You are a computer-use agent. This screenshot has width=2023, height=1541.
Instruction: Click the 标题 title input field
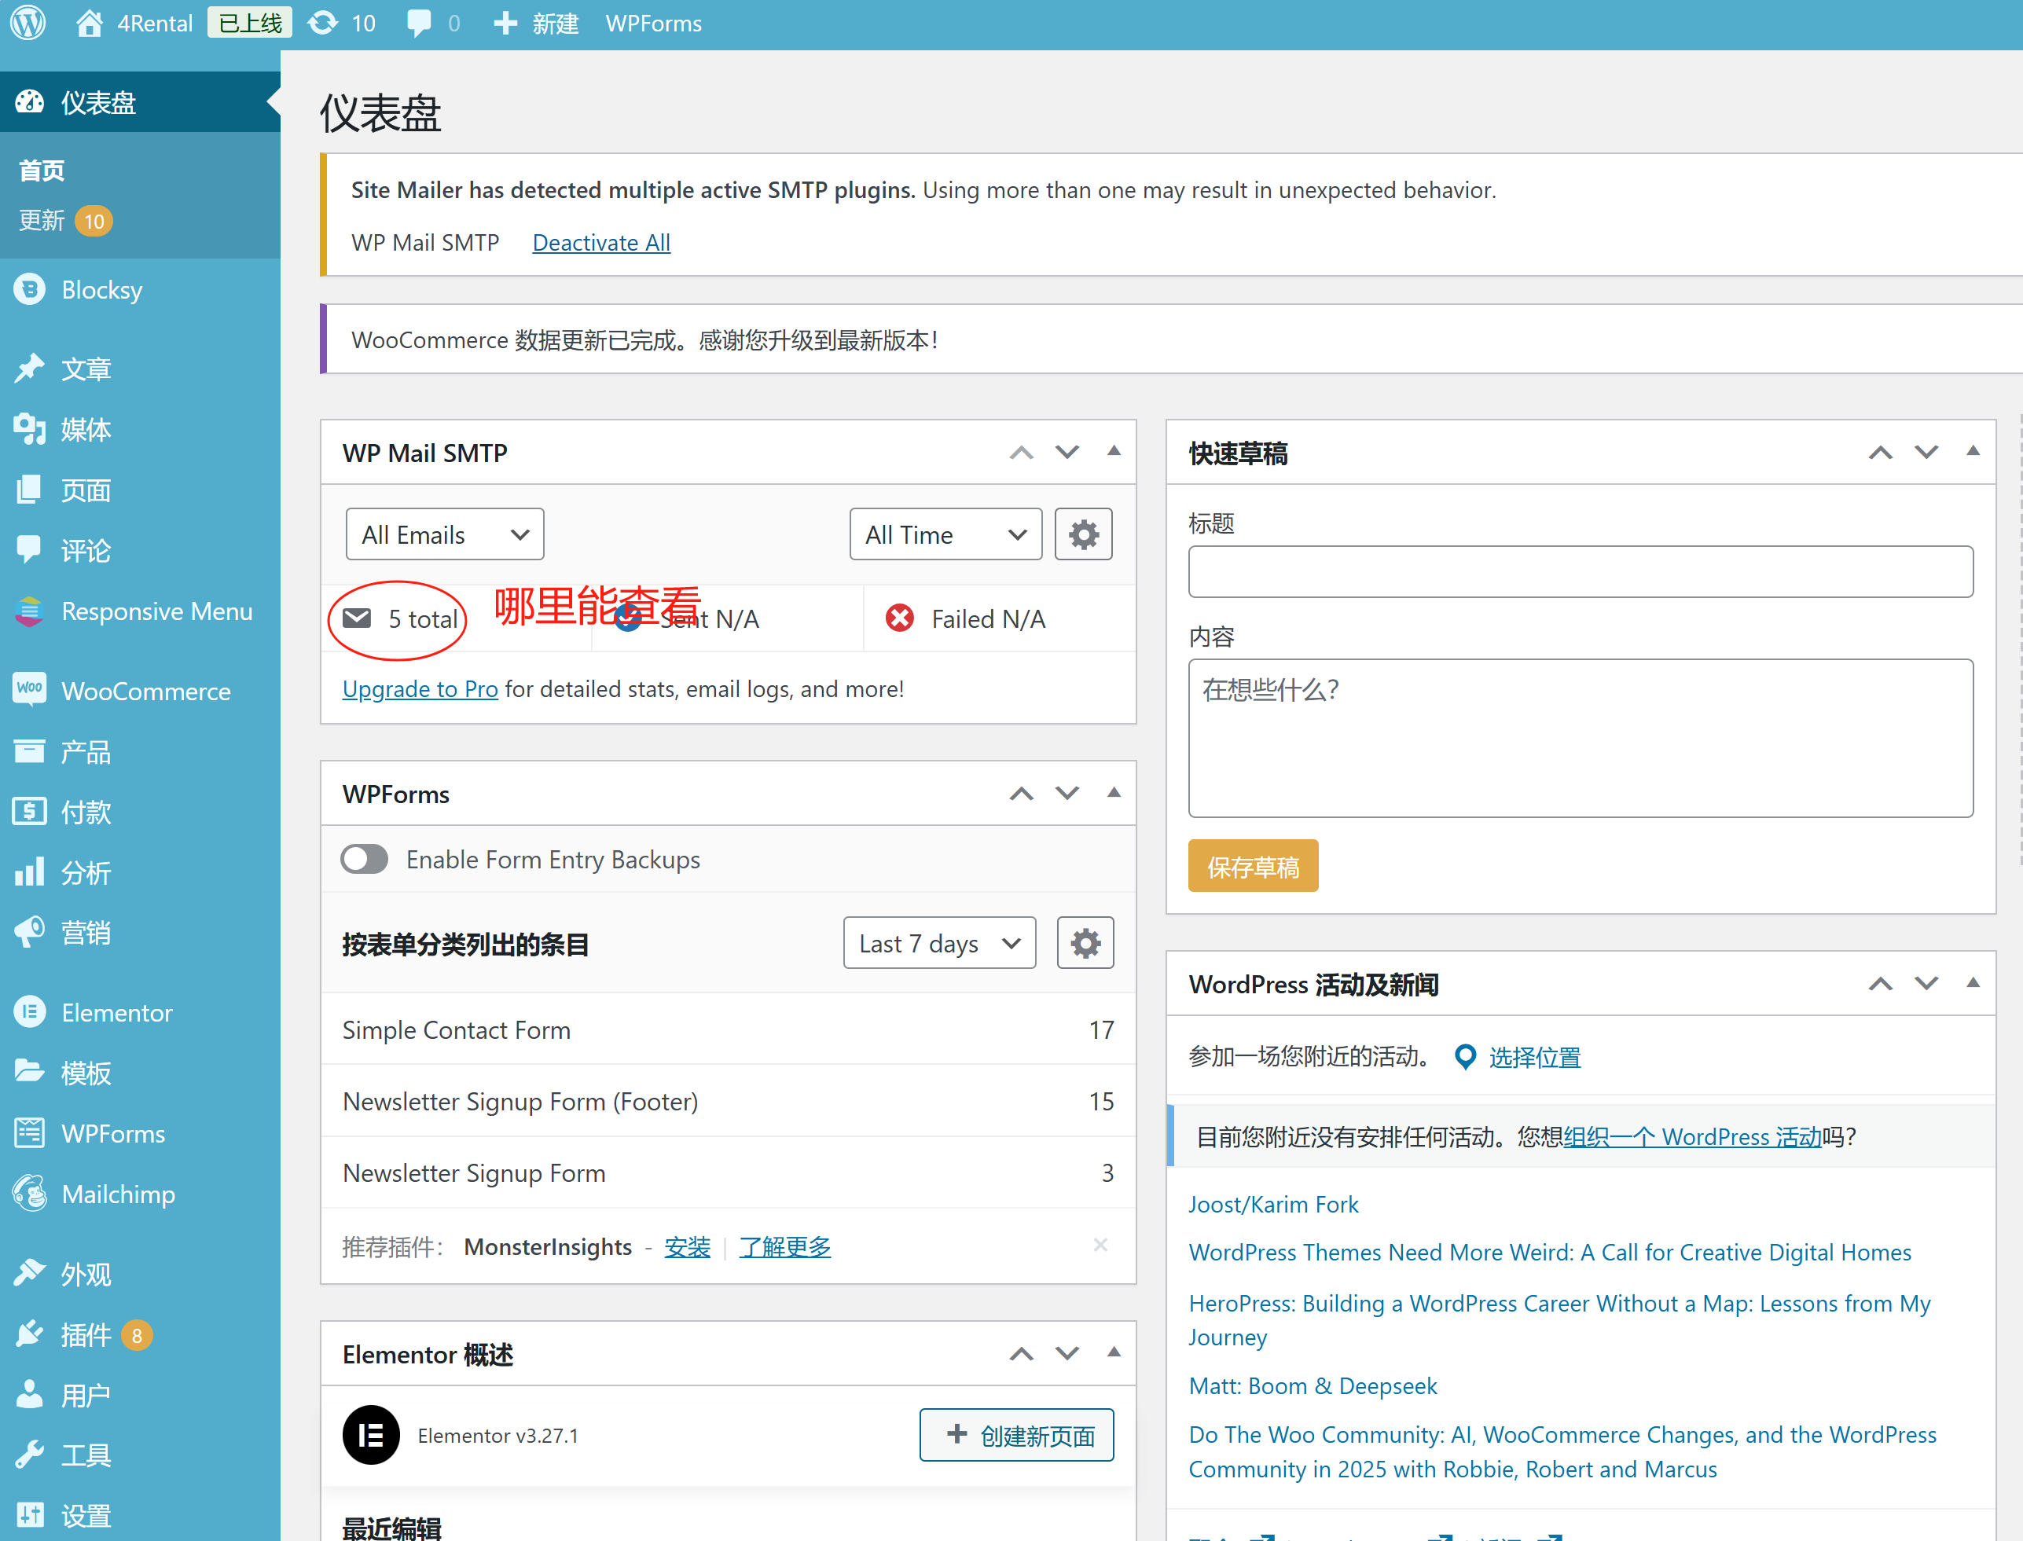click(1581, 571)
